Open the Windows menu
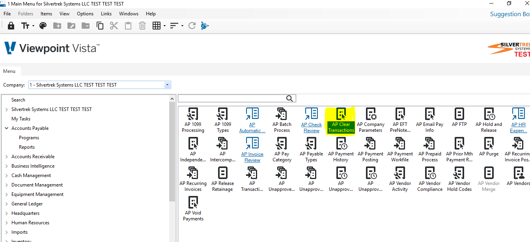530x242 pixels. point(129,14)
